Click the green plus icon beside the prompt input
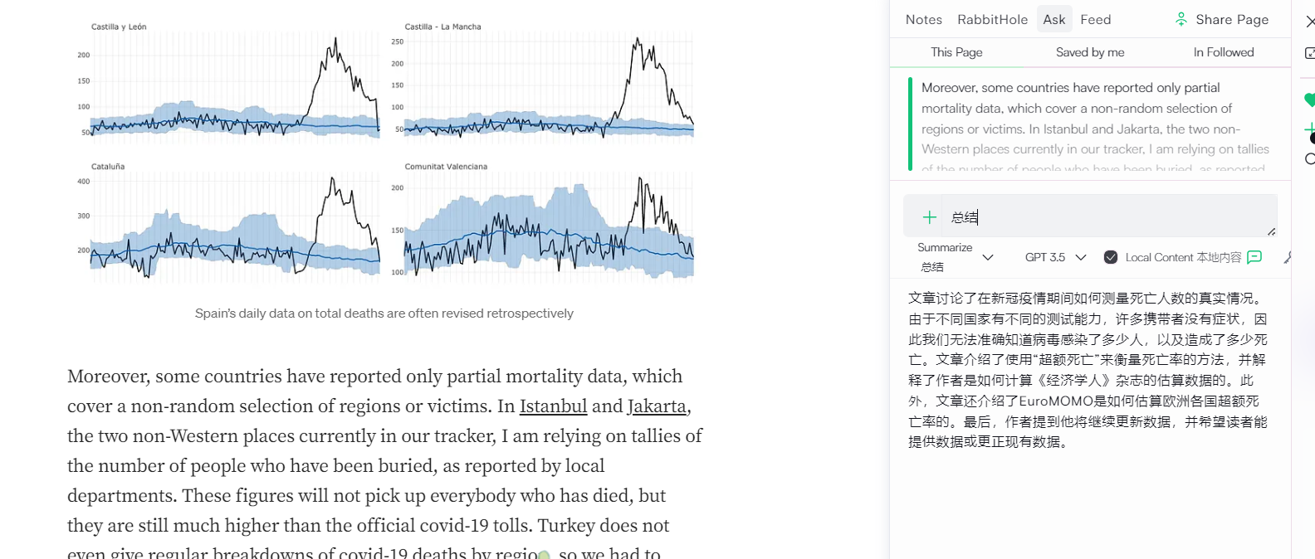 pyautogui.click(x=930, y=217)
